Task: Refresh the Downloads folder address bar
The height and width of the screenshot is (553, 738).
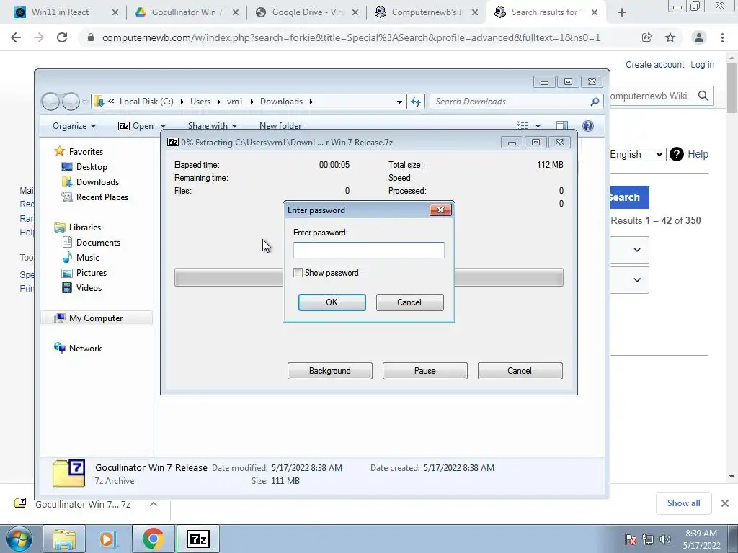Action: point(416,102)
